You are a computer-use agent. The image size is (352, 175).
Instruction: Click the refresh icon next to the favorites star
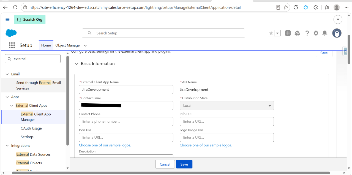coord(296,7)
